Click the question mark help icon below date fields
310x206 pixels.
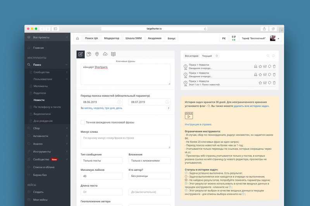(169, 108)
